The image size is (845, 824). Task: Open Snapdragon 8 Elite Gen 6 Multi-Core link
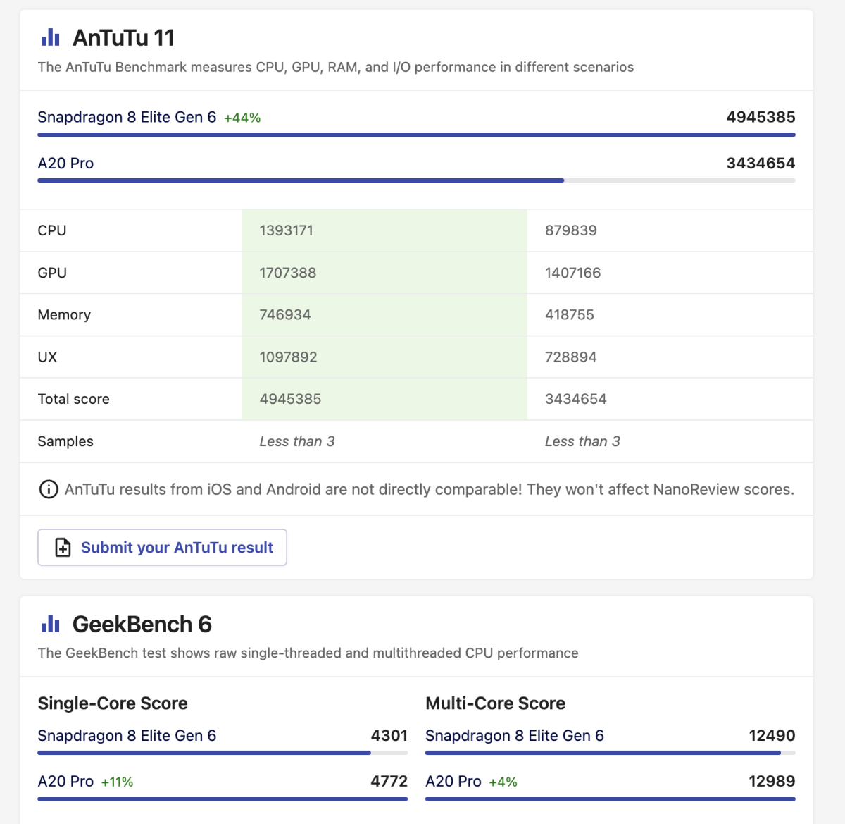click(x=515, y=735)
